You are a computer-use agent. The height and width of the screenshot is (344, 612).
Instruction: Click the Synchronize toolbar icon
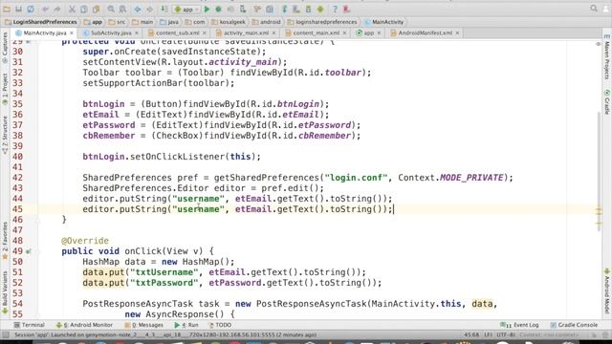pyautogui.click(x=31, y=9)
